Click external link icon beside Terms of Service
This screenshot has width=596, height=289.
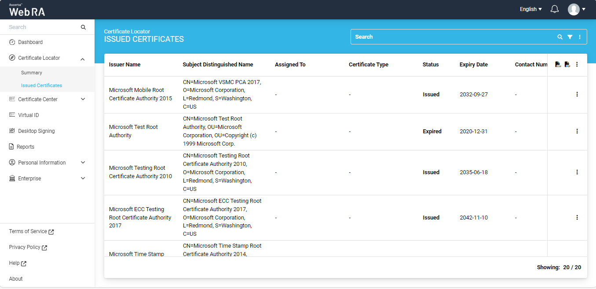coord(51,232)
